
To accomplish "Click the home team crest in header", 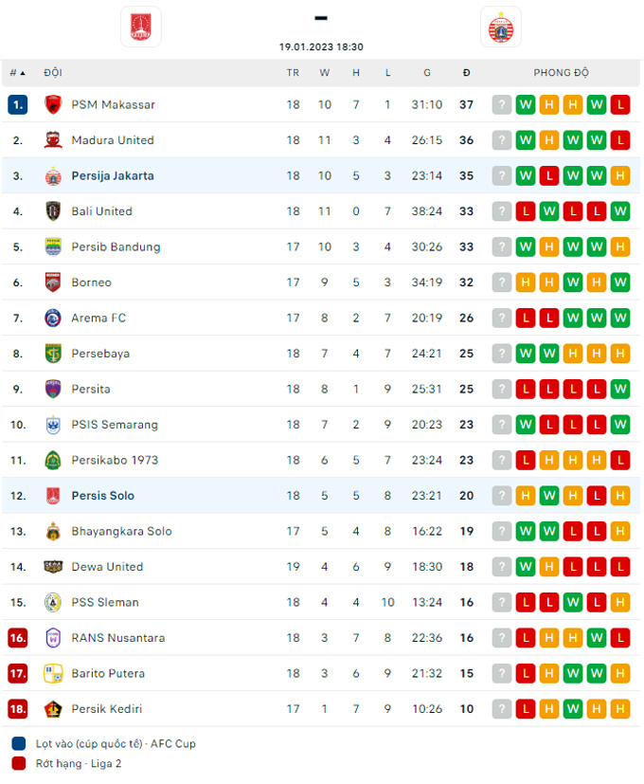I will (x=141, y=27).
